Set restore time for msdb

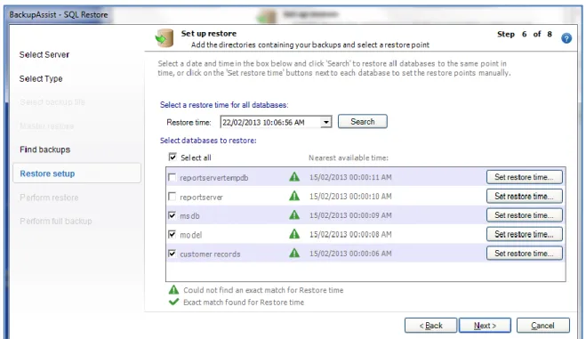point(525,215)
